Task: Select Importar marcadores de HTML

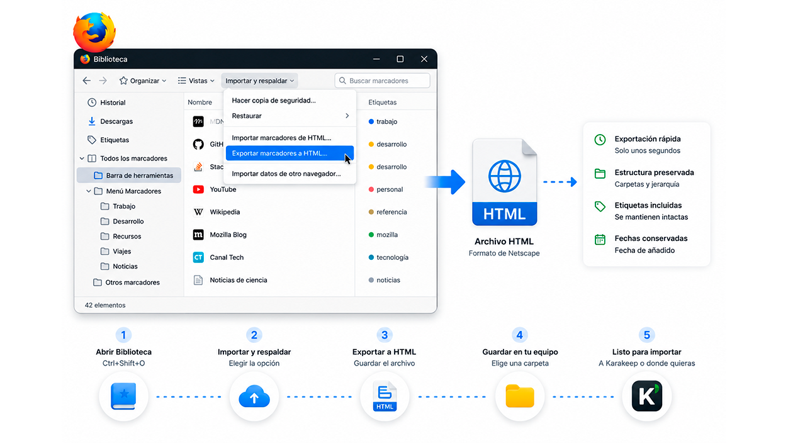Action: [290, 138]
